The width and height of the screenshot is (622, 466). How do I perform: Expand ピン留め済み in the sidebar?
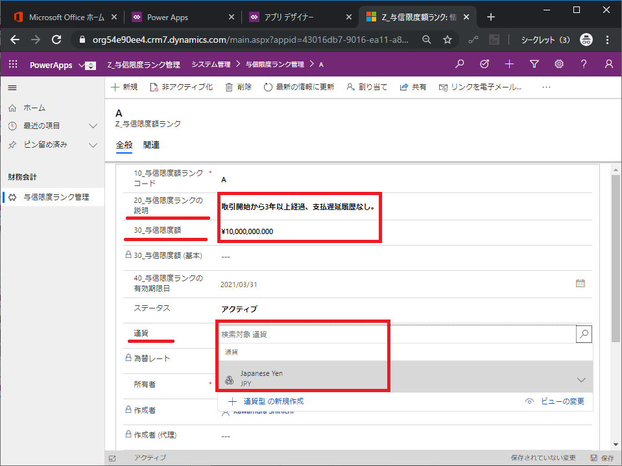pyautogui.click(x=92, y=145)
